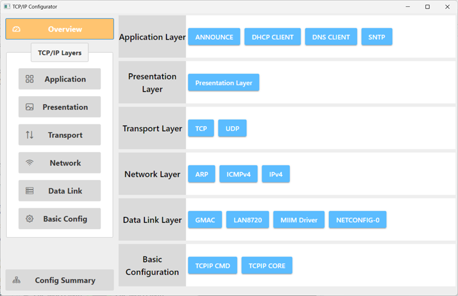The width and height of the screenshot is (458, 296).
Task: Click the Overview gauge icon
Action: tap(17, 29)
